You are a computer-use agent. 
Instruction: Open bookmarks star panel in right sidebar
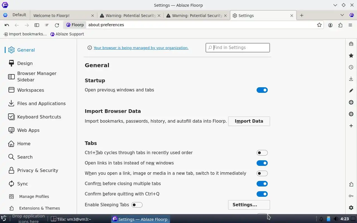[x=351, y=55]
